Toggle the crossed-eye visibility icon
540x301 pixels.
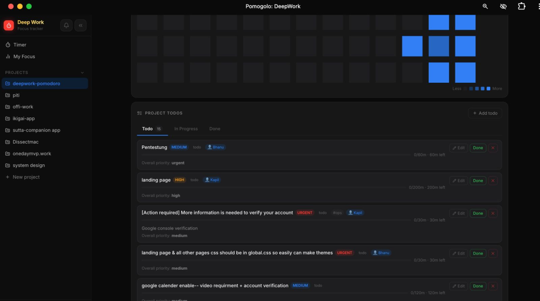(503, 6)
